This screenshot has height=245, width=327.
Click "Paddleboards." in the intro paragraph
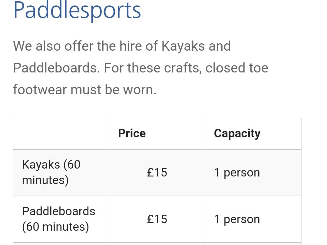click(57, 68)
